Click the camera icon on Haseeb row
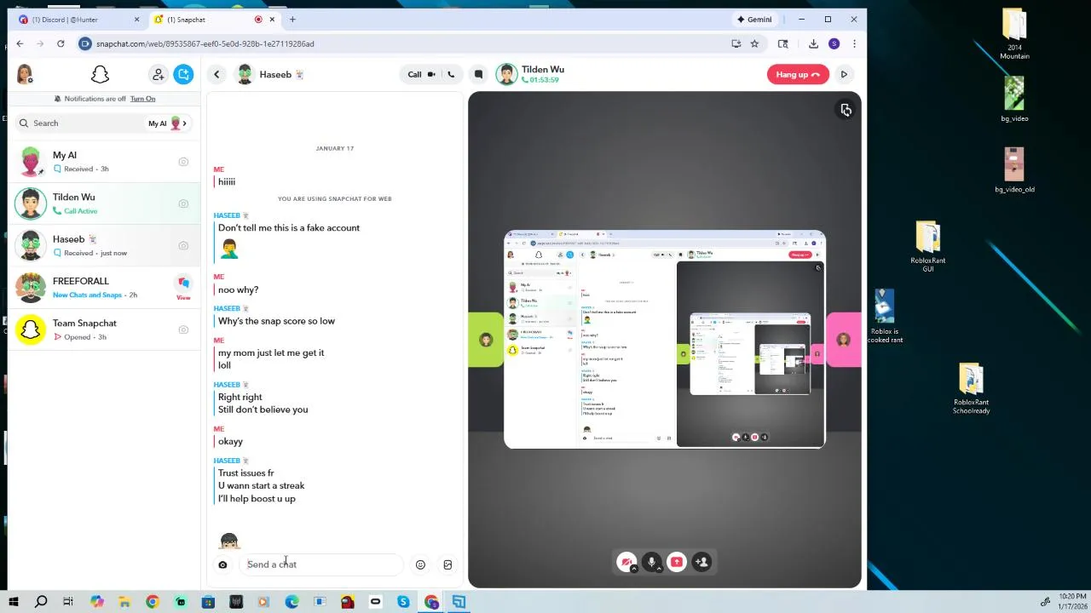The height and width of the screenshot is (613, 1091). pyautogui.click(x=183, y=245)
